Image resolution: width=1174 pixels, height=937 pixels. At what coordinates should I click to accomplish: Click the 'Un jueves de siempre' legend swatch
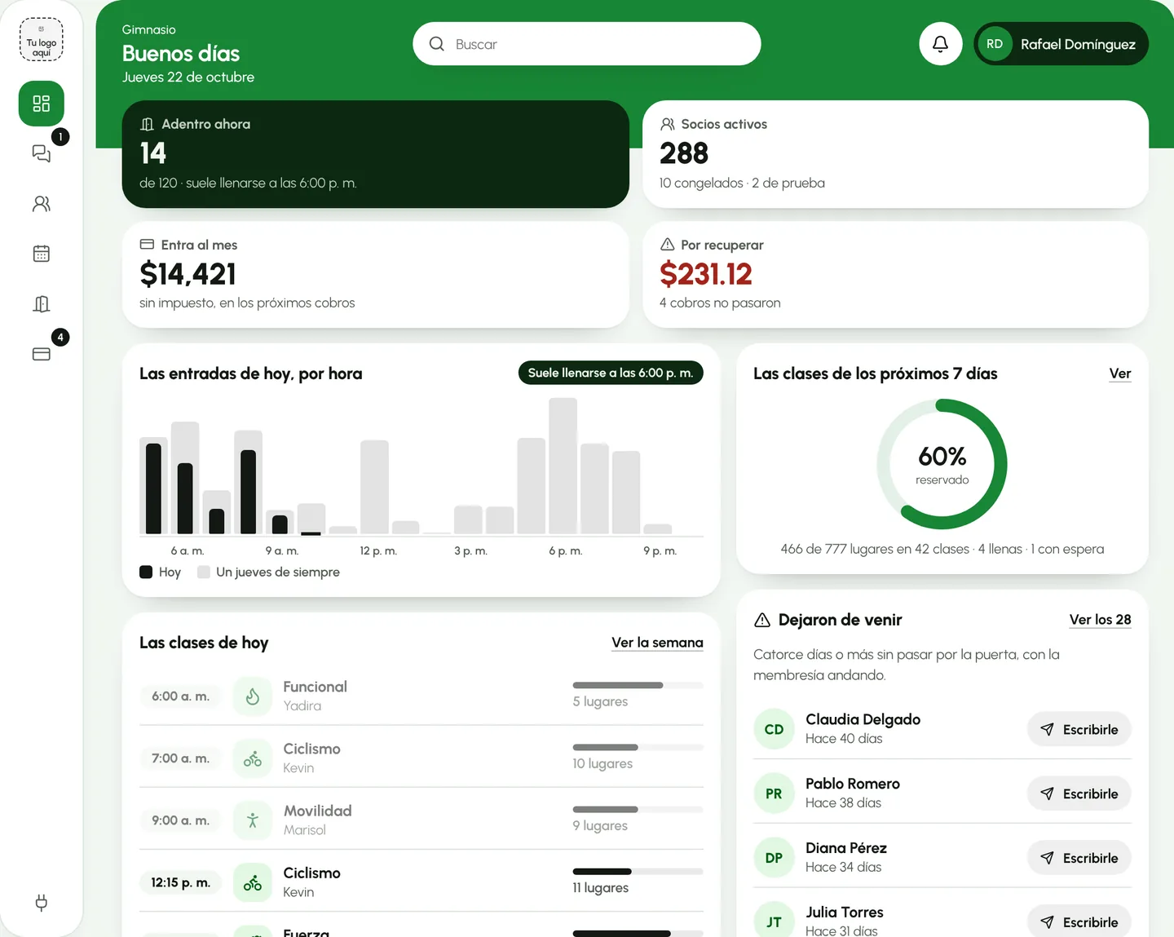[204, 572]
